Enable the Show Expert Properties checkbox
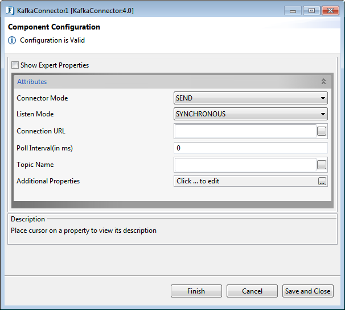 15,65
